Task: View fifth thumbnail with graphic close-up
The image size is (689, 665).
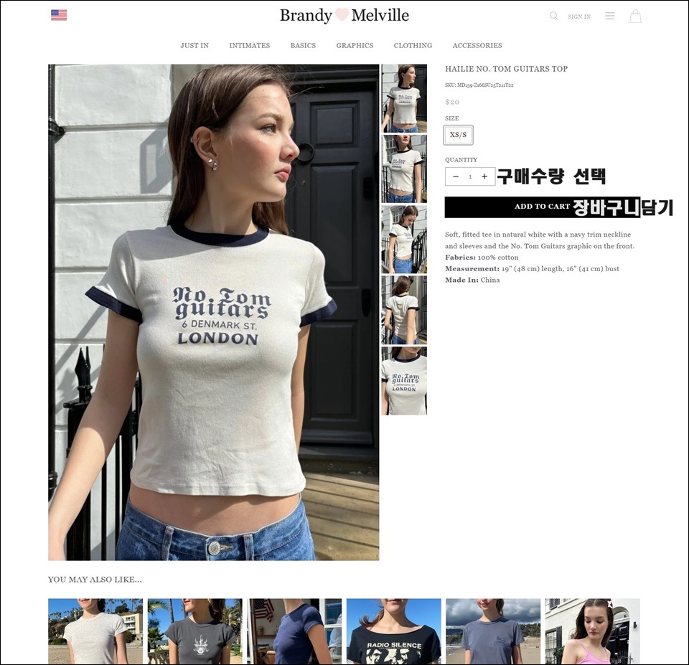Action: point(404,381)
